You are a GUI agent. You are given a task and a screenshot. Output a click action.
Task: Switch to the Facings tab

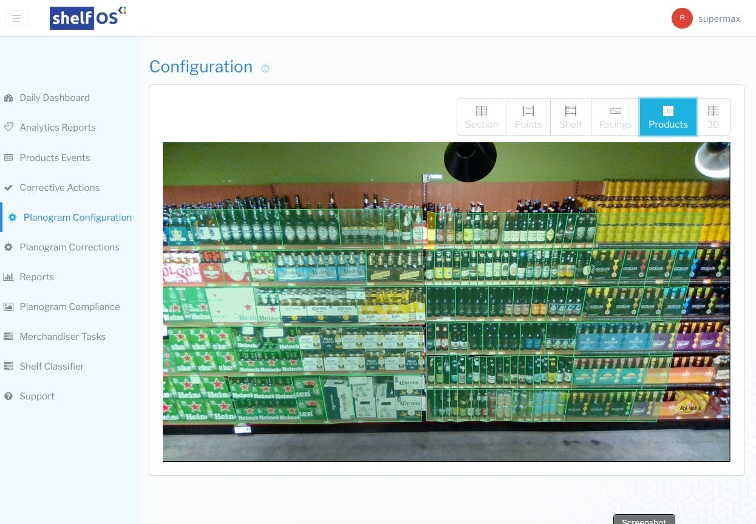tap(616, 117)
